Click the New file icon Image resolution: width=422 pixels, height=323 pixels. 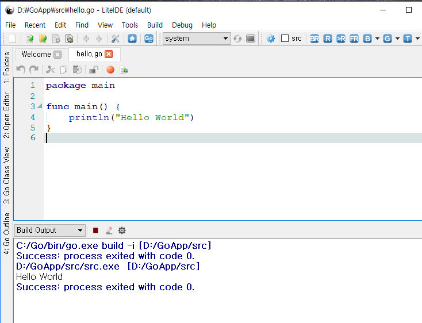(13, 39)
